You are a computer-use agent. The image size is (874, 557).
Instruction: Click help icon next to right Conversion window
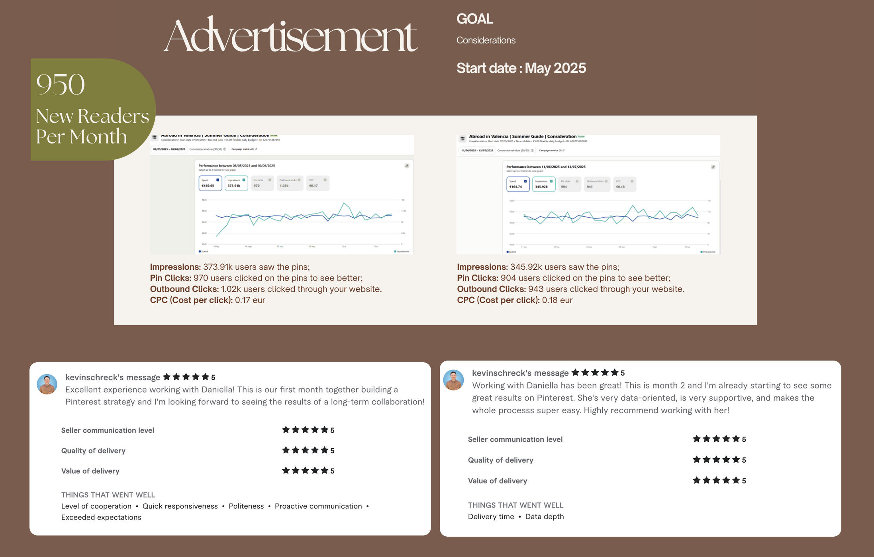coord(532,151)
